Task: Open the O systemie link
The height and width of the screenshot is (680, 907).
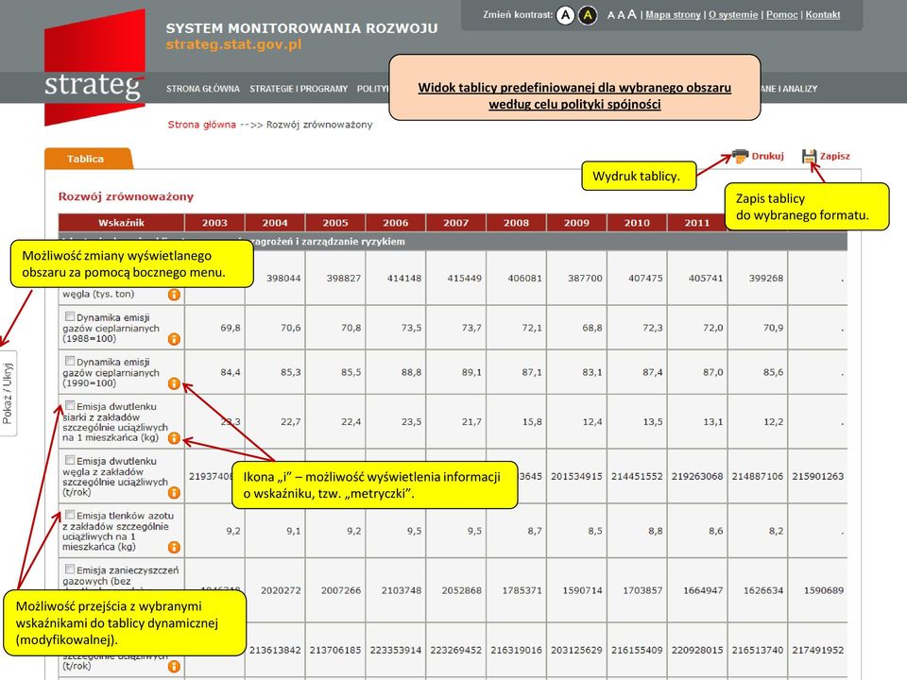Action: (733, 14)
